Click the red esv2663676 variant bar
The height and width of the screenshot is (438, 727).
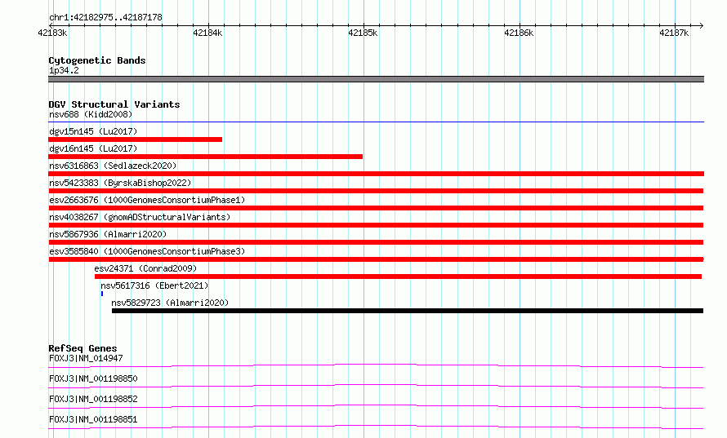[376, 208]
